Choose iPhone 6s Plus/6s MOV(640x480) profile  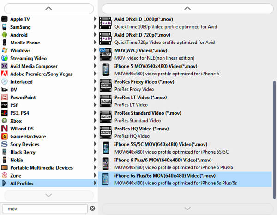pyautogui.click(x=185, y=179)
